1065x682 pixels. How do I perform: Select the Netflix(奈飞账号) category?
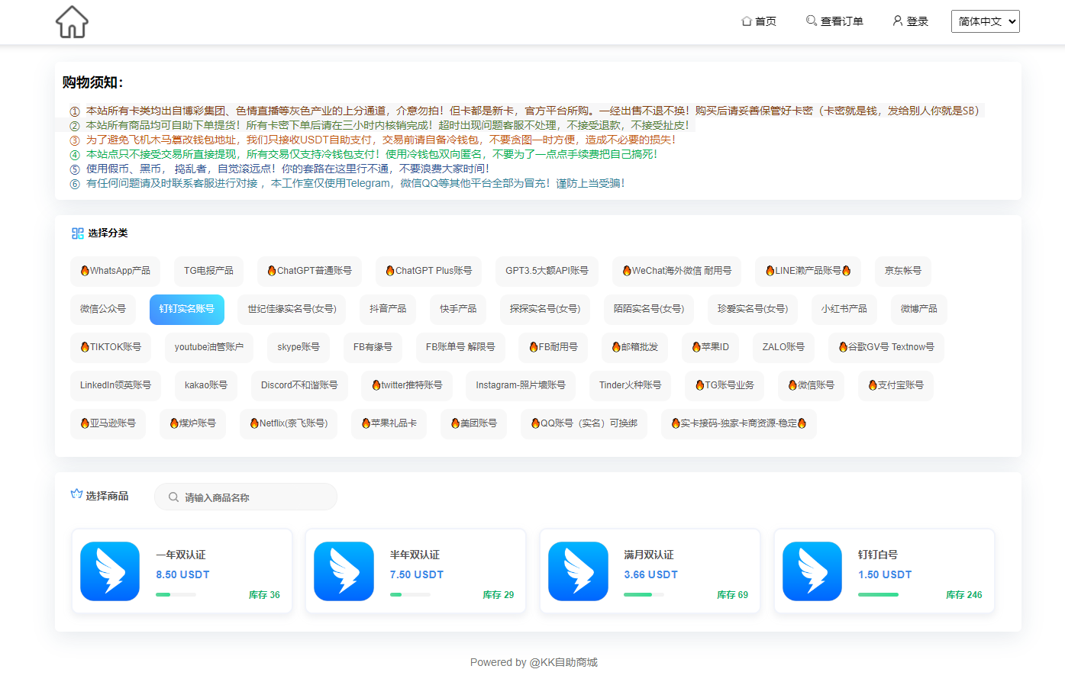pyautogui.click(x=289, y=423)
